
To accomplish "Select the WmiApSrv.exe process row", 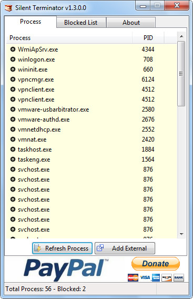I will (x=92, y=49).
